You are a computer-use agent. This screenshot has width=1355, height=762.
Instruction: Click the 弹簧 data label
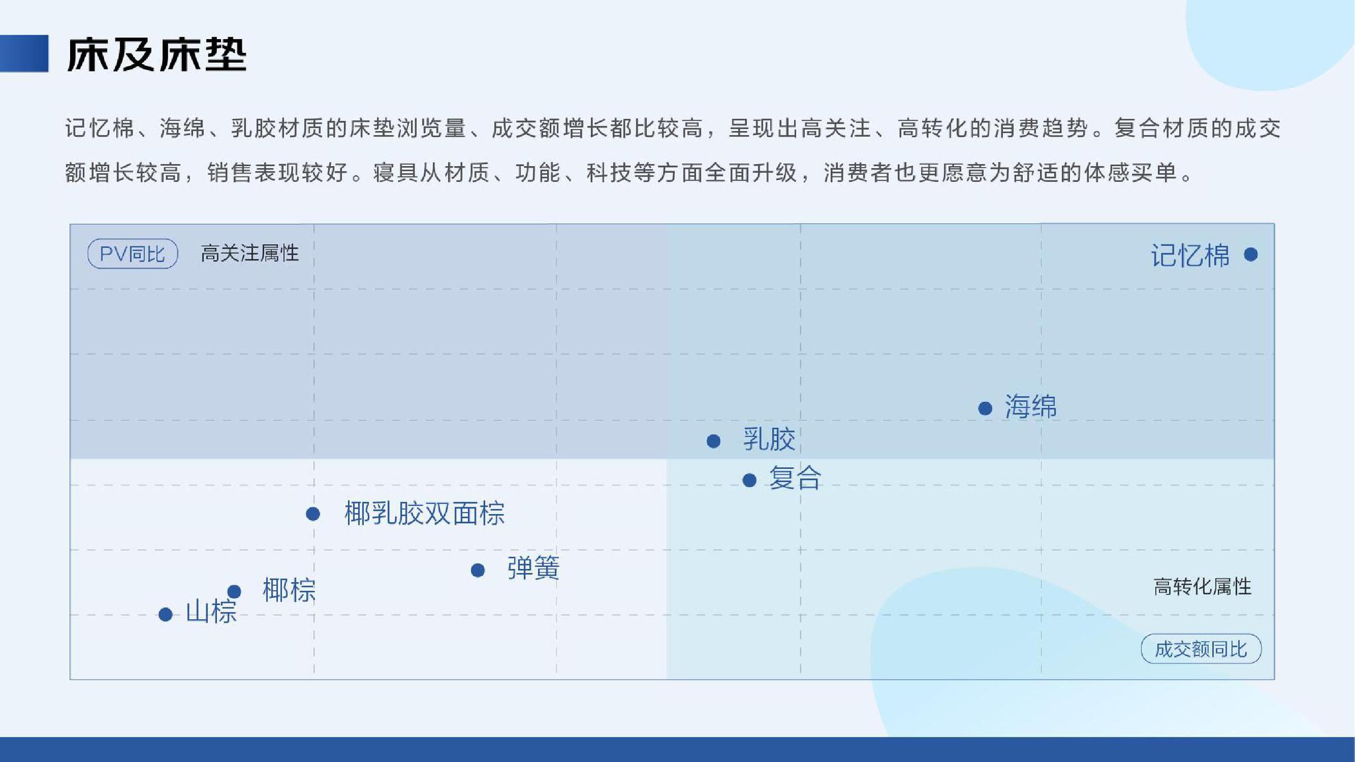tap(533, 568)
